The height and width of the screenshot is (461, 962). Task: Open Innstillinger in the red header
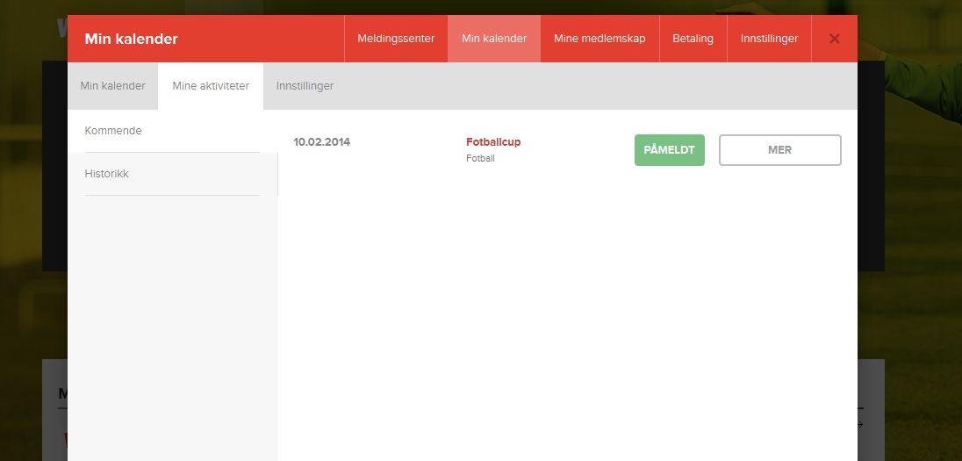770,39
